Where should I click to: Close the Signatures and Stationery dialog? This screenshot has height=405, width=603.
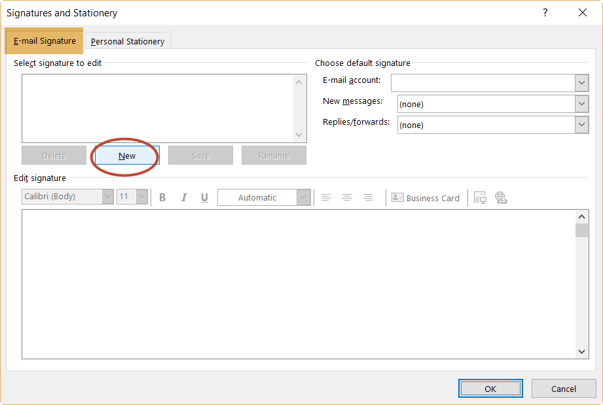click(583, 12)
